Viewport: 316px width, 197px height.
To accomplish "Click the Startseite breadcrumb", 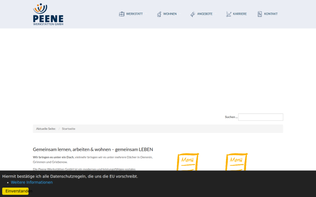I will 68,129.
